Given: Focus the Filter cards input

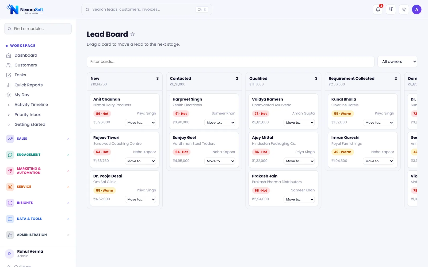Looking at the screenshot, I should click(x=231, y=62).
